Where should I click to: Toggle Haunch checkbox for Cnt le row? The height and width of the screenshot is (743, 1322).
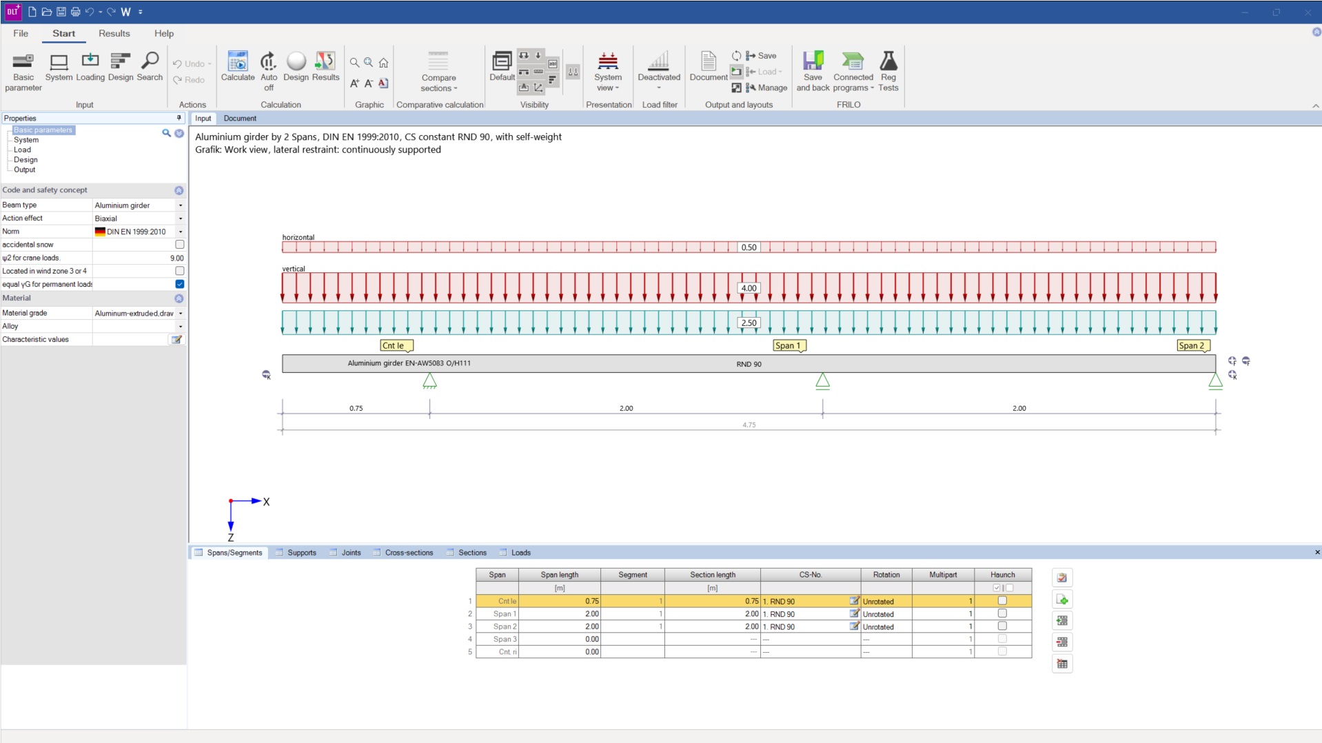(x=1002, y=601)
